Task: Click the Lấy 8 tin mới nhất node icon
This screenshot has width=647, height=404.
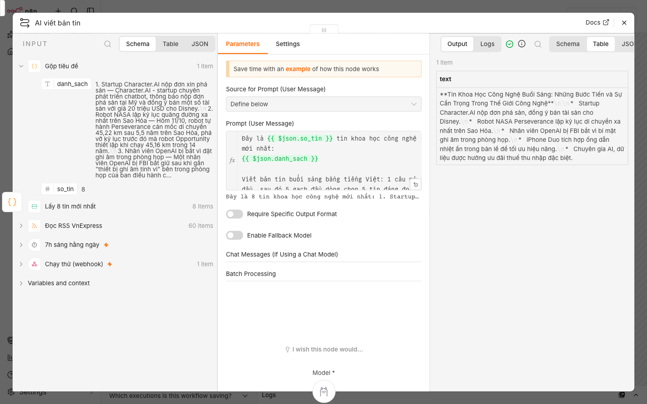Action: pyautogui.click(x=34, y=206)
